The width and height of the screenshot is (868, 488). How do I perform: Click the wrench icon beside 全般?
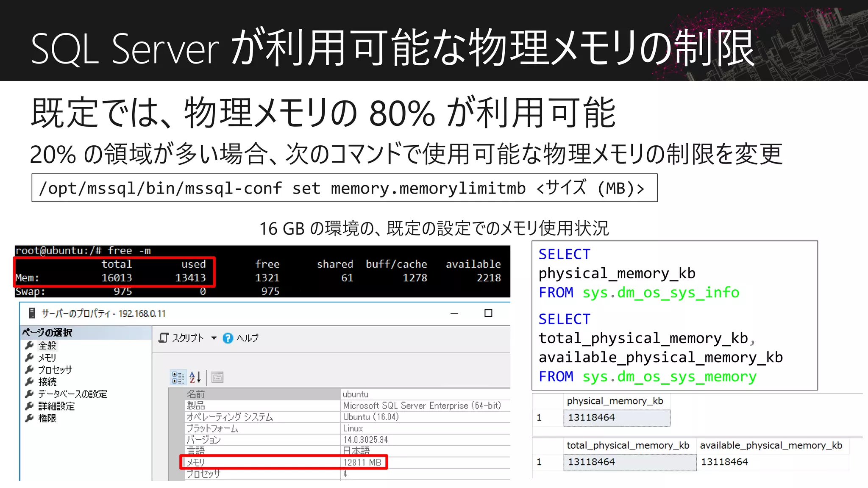[29, 345]
